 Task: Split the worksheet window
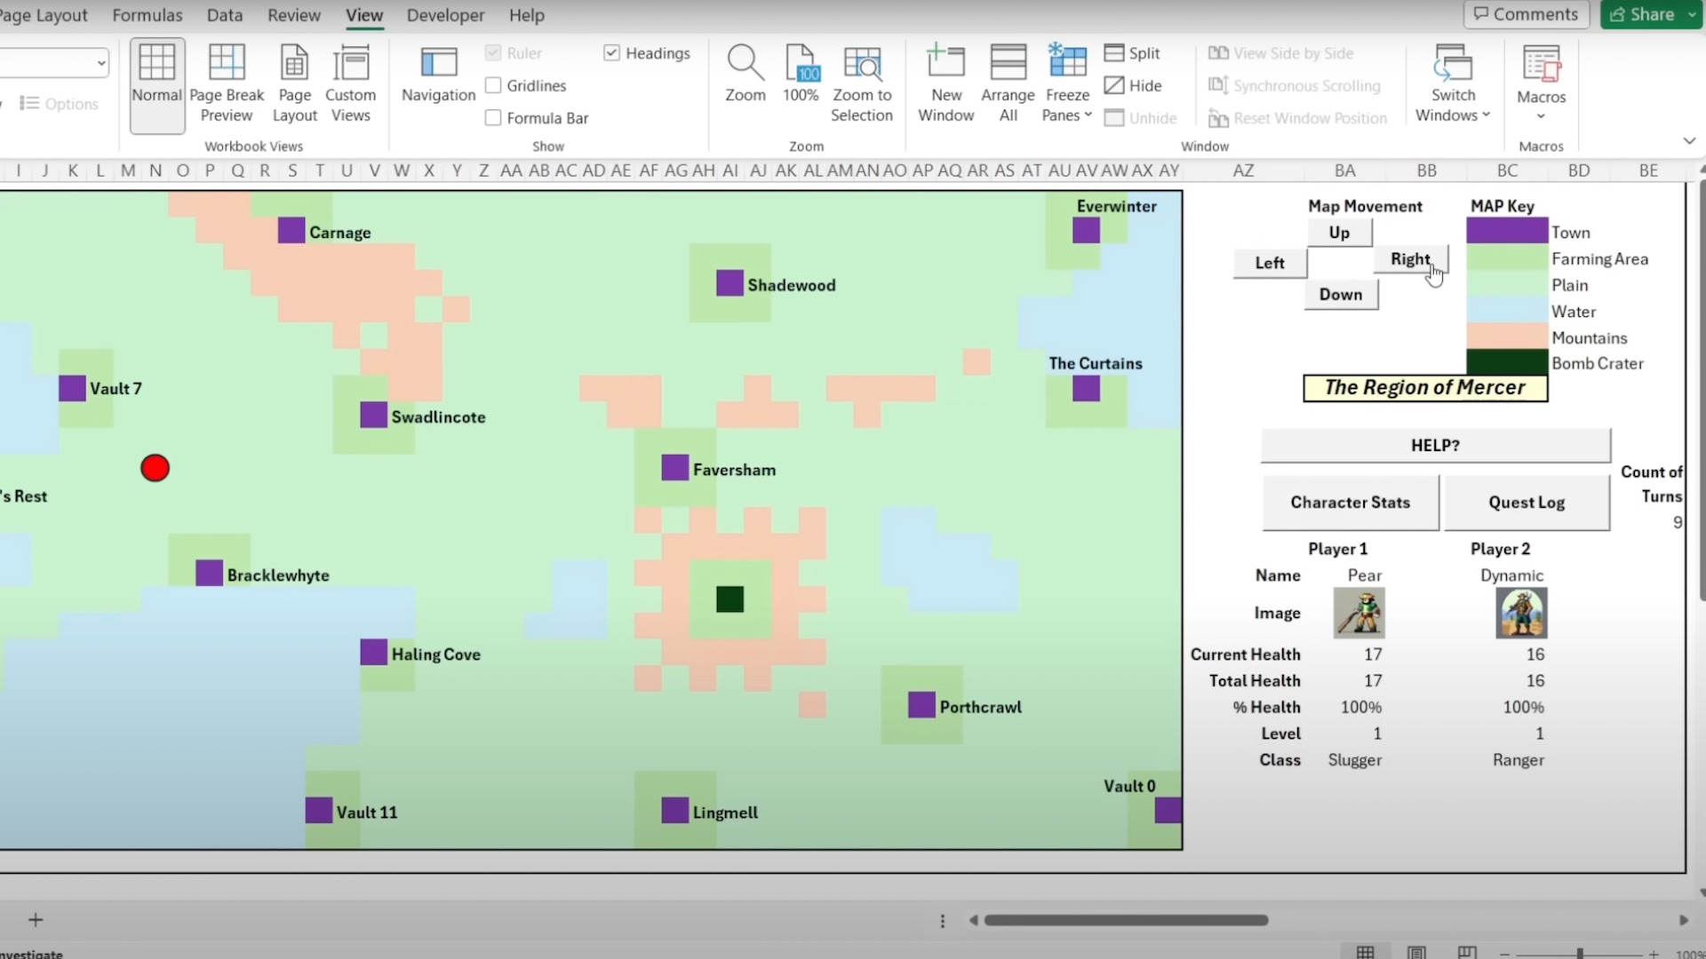(1132, 53)
